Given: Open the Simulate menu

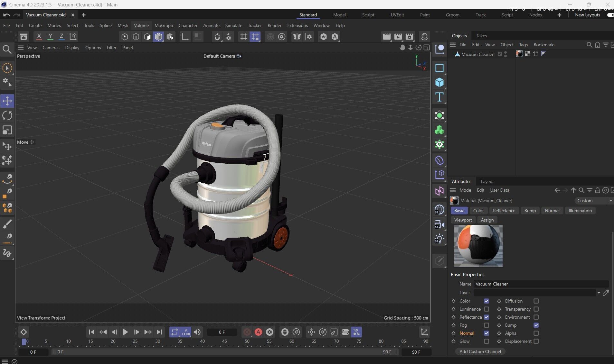Looking at the screenshot, I should coord(233,25).
